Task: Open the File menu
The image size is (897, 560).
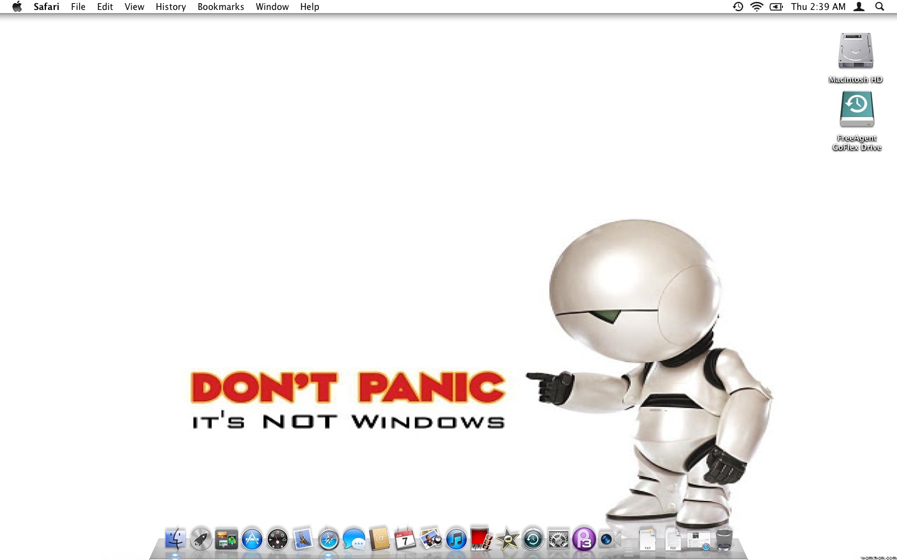Action: (x=78, y=7)
